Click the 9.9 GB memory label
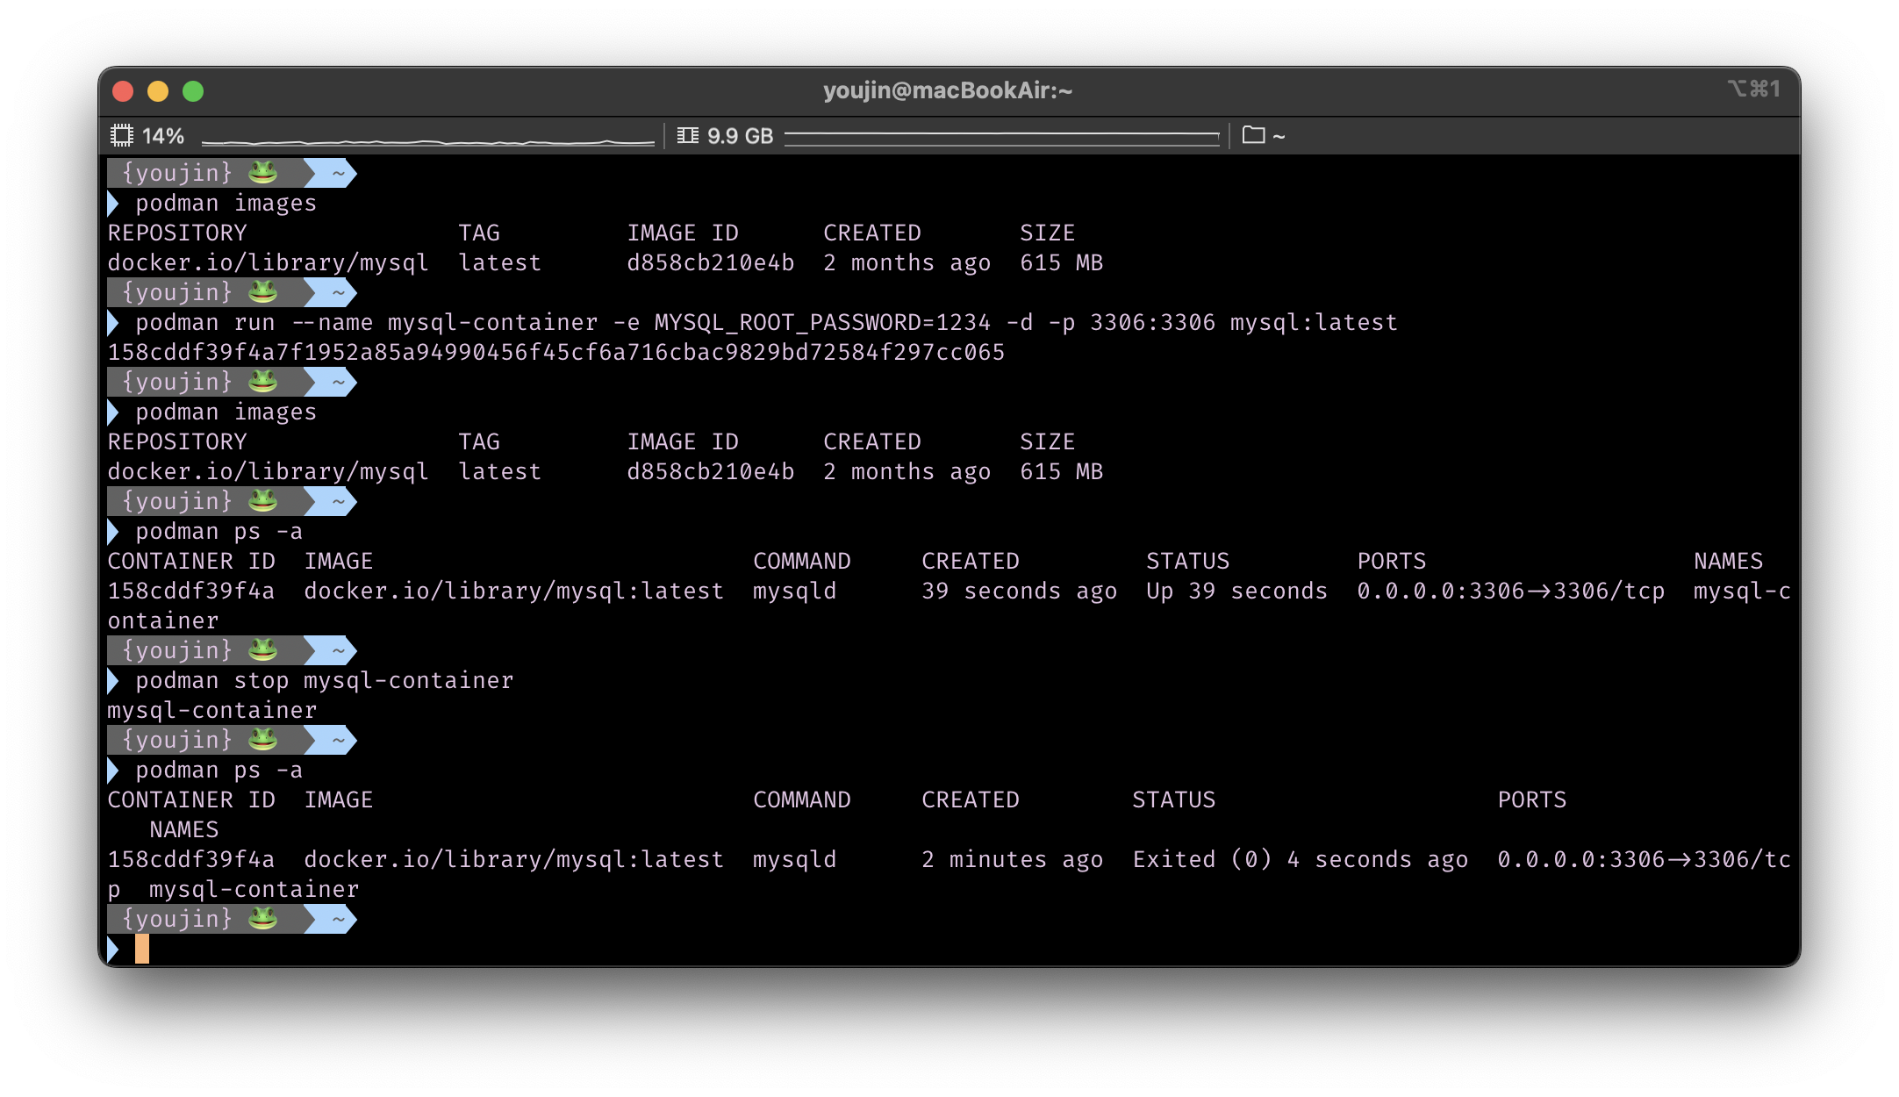The width and height of the screenshot is (1899, 1097). click(740, 136)
